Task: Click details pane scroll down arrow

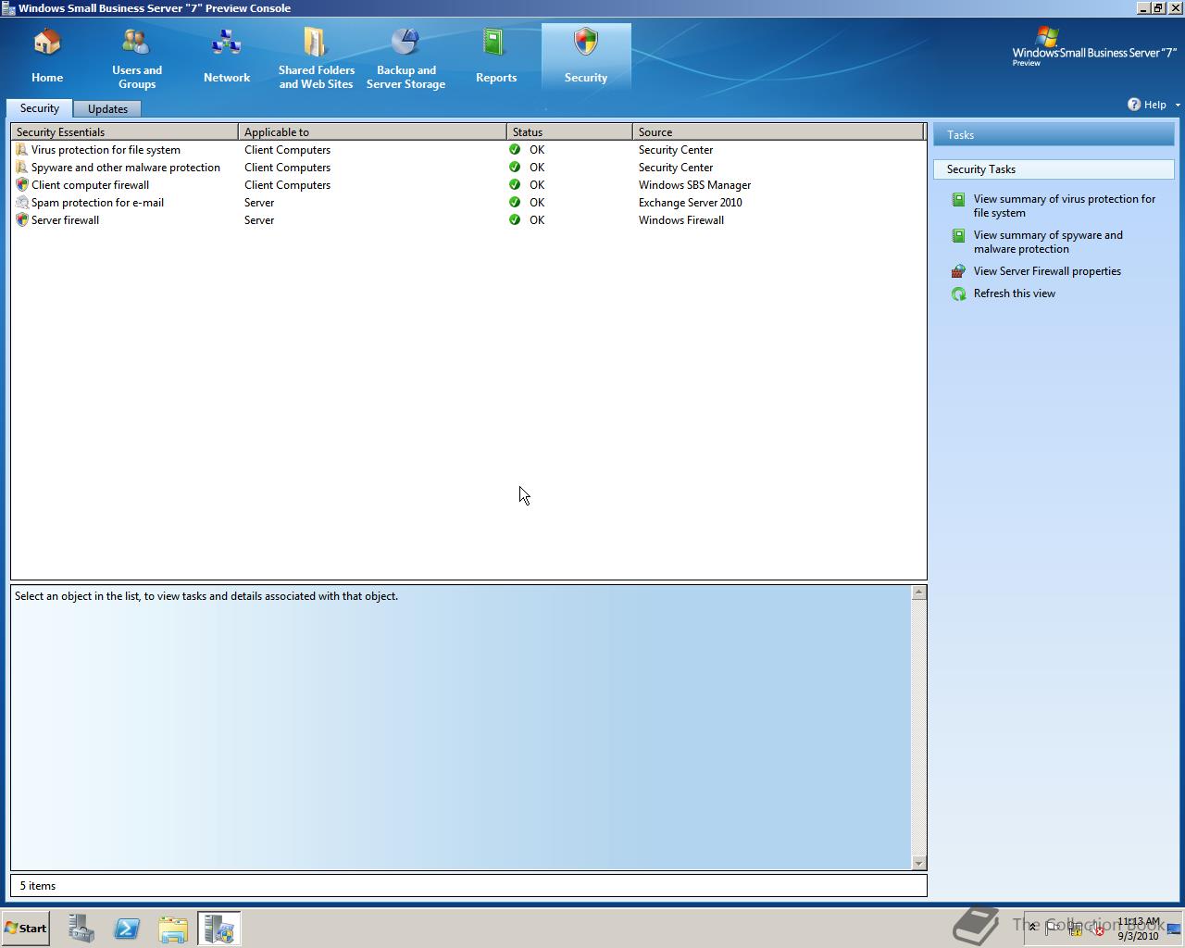Action: point(918,863)
